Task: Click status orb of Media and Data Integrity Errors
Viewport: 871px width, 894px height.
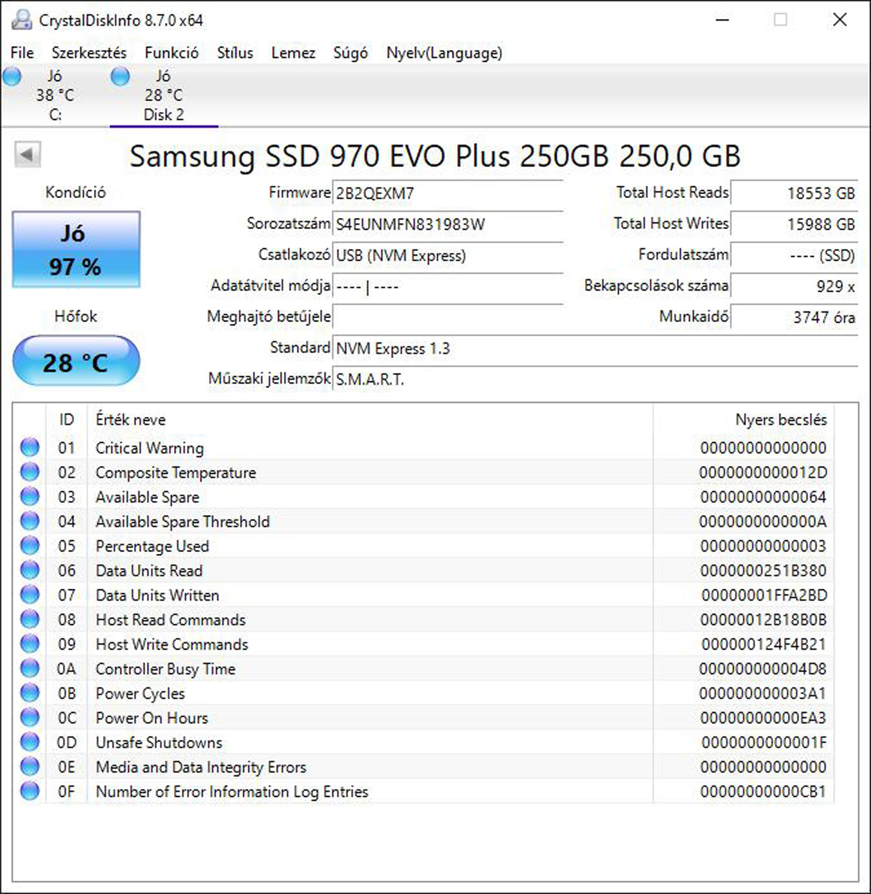Action: (29, 767)
